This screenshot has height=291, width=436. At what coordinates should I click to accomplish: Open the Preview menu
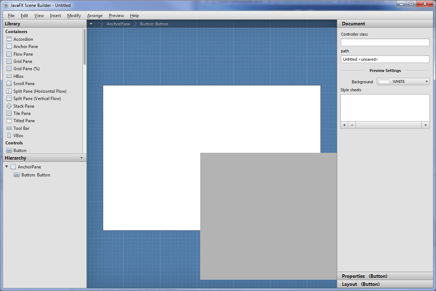[116, 16]
